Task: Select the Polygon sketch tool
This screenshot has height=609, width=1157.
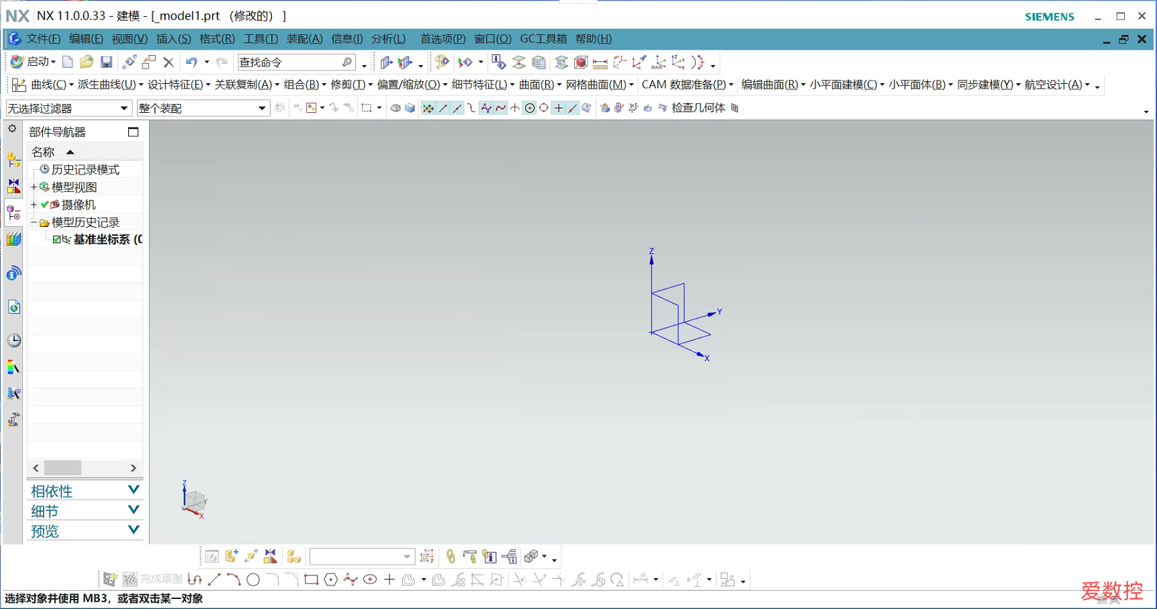Action: [330, 579]
